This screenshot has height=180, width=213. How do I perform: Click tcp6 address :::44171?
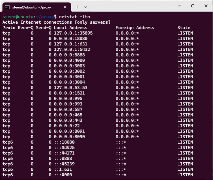click(x=64, y=153)
